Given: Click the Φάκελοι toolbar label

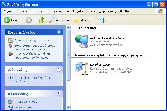Looking at the screenshot, I should point(87,20).
